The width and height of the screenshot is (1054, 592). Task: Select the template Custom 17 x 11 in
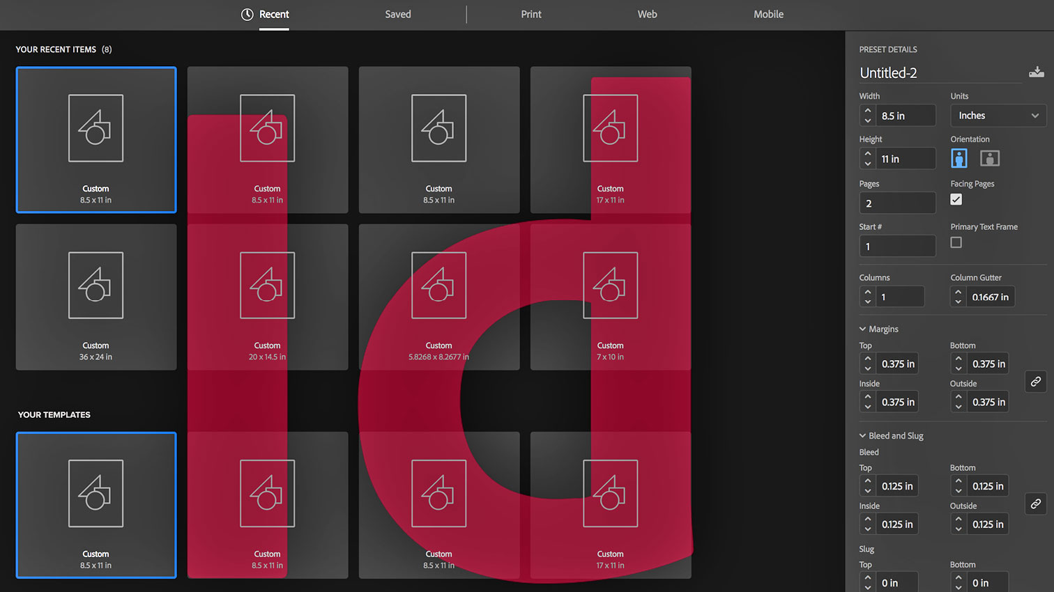pos(611,505)
